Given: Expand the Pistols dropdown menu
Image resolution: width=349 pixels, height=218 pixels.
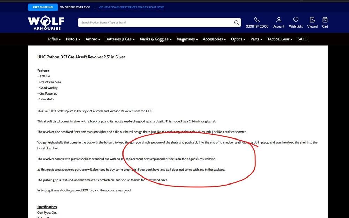Looking at the screenshot, I should click(x=73, y=39).
